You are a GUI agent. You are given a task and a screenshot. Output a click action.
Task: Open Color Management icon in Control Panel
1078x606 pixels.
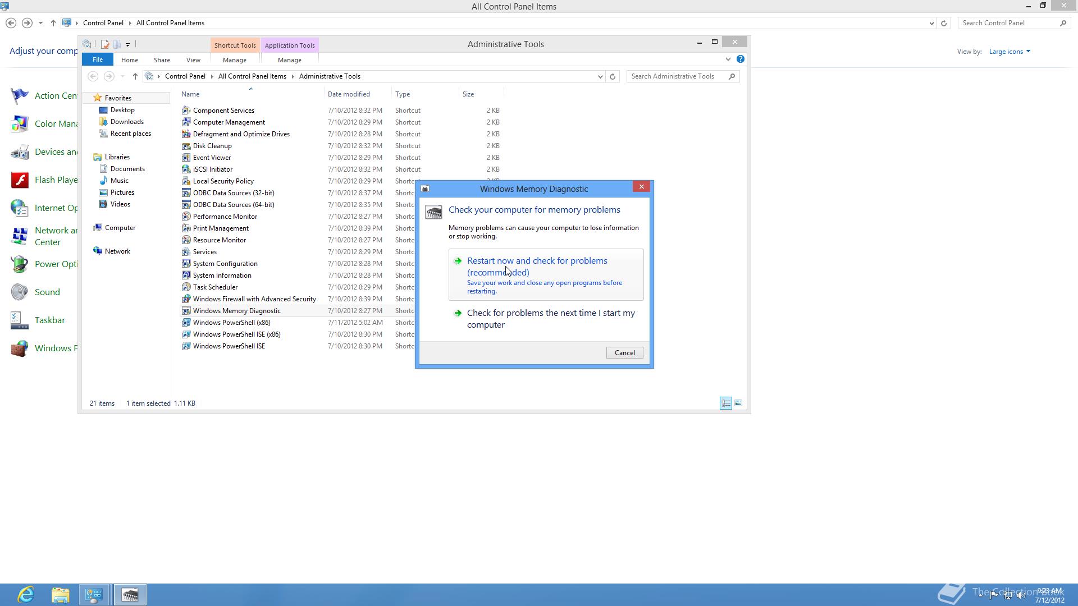(x=19, y=124)
